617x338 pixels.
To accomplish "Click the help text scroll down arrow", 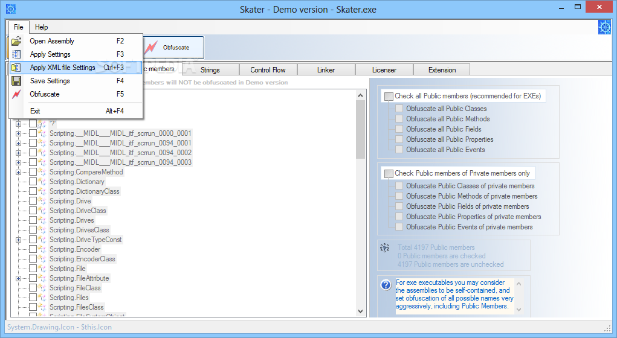I will pos(518,310).
